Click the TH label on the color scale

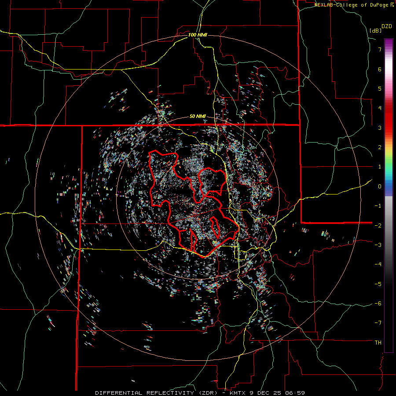[x=378, y=343]
